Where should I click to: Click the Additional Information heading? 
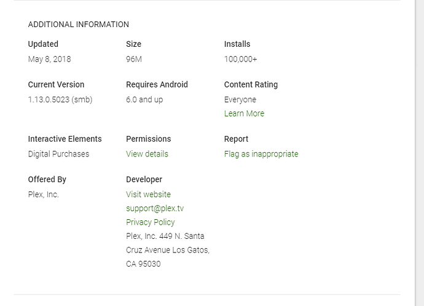pos(79,25)
